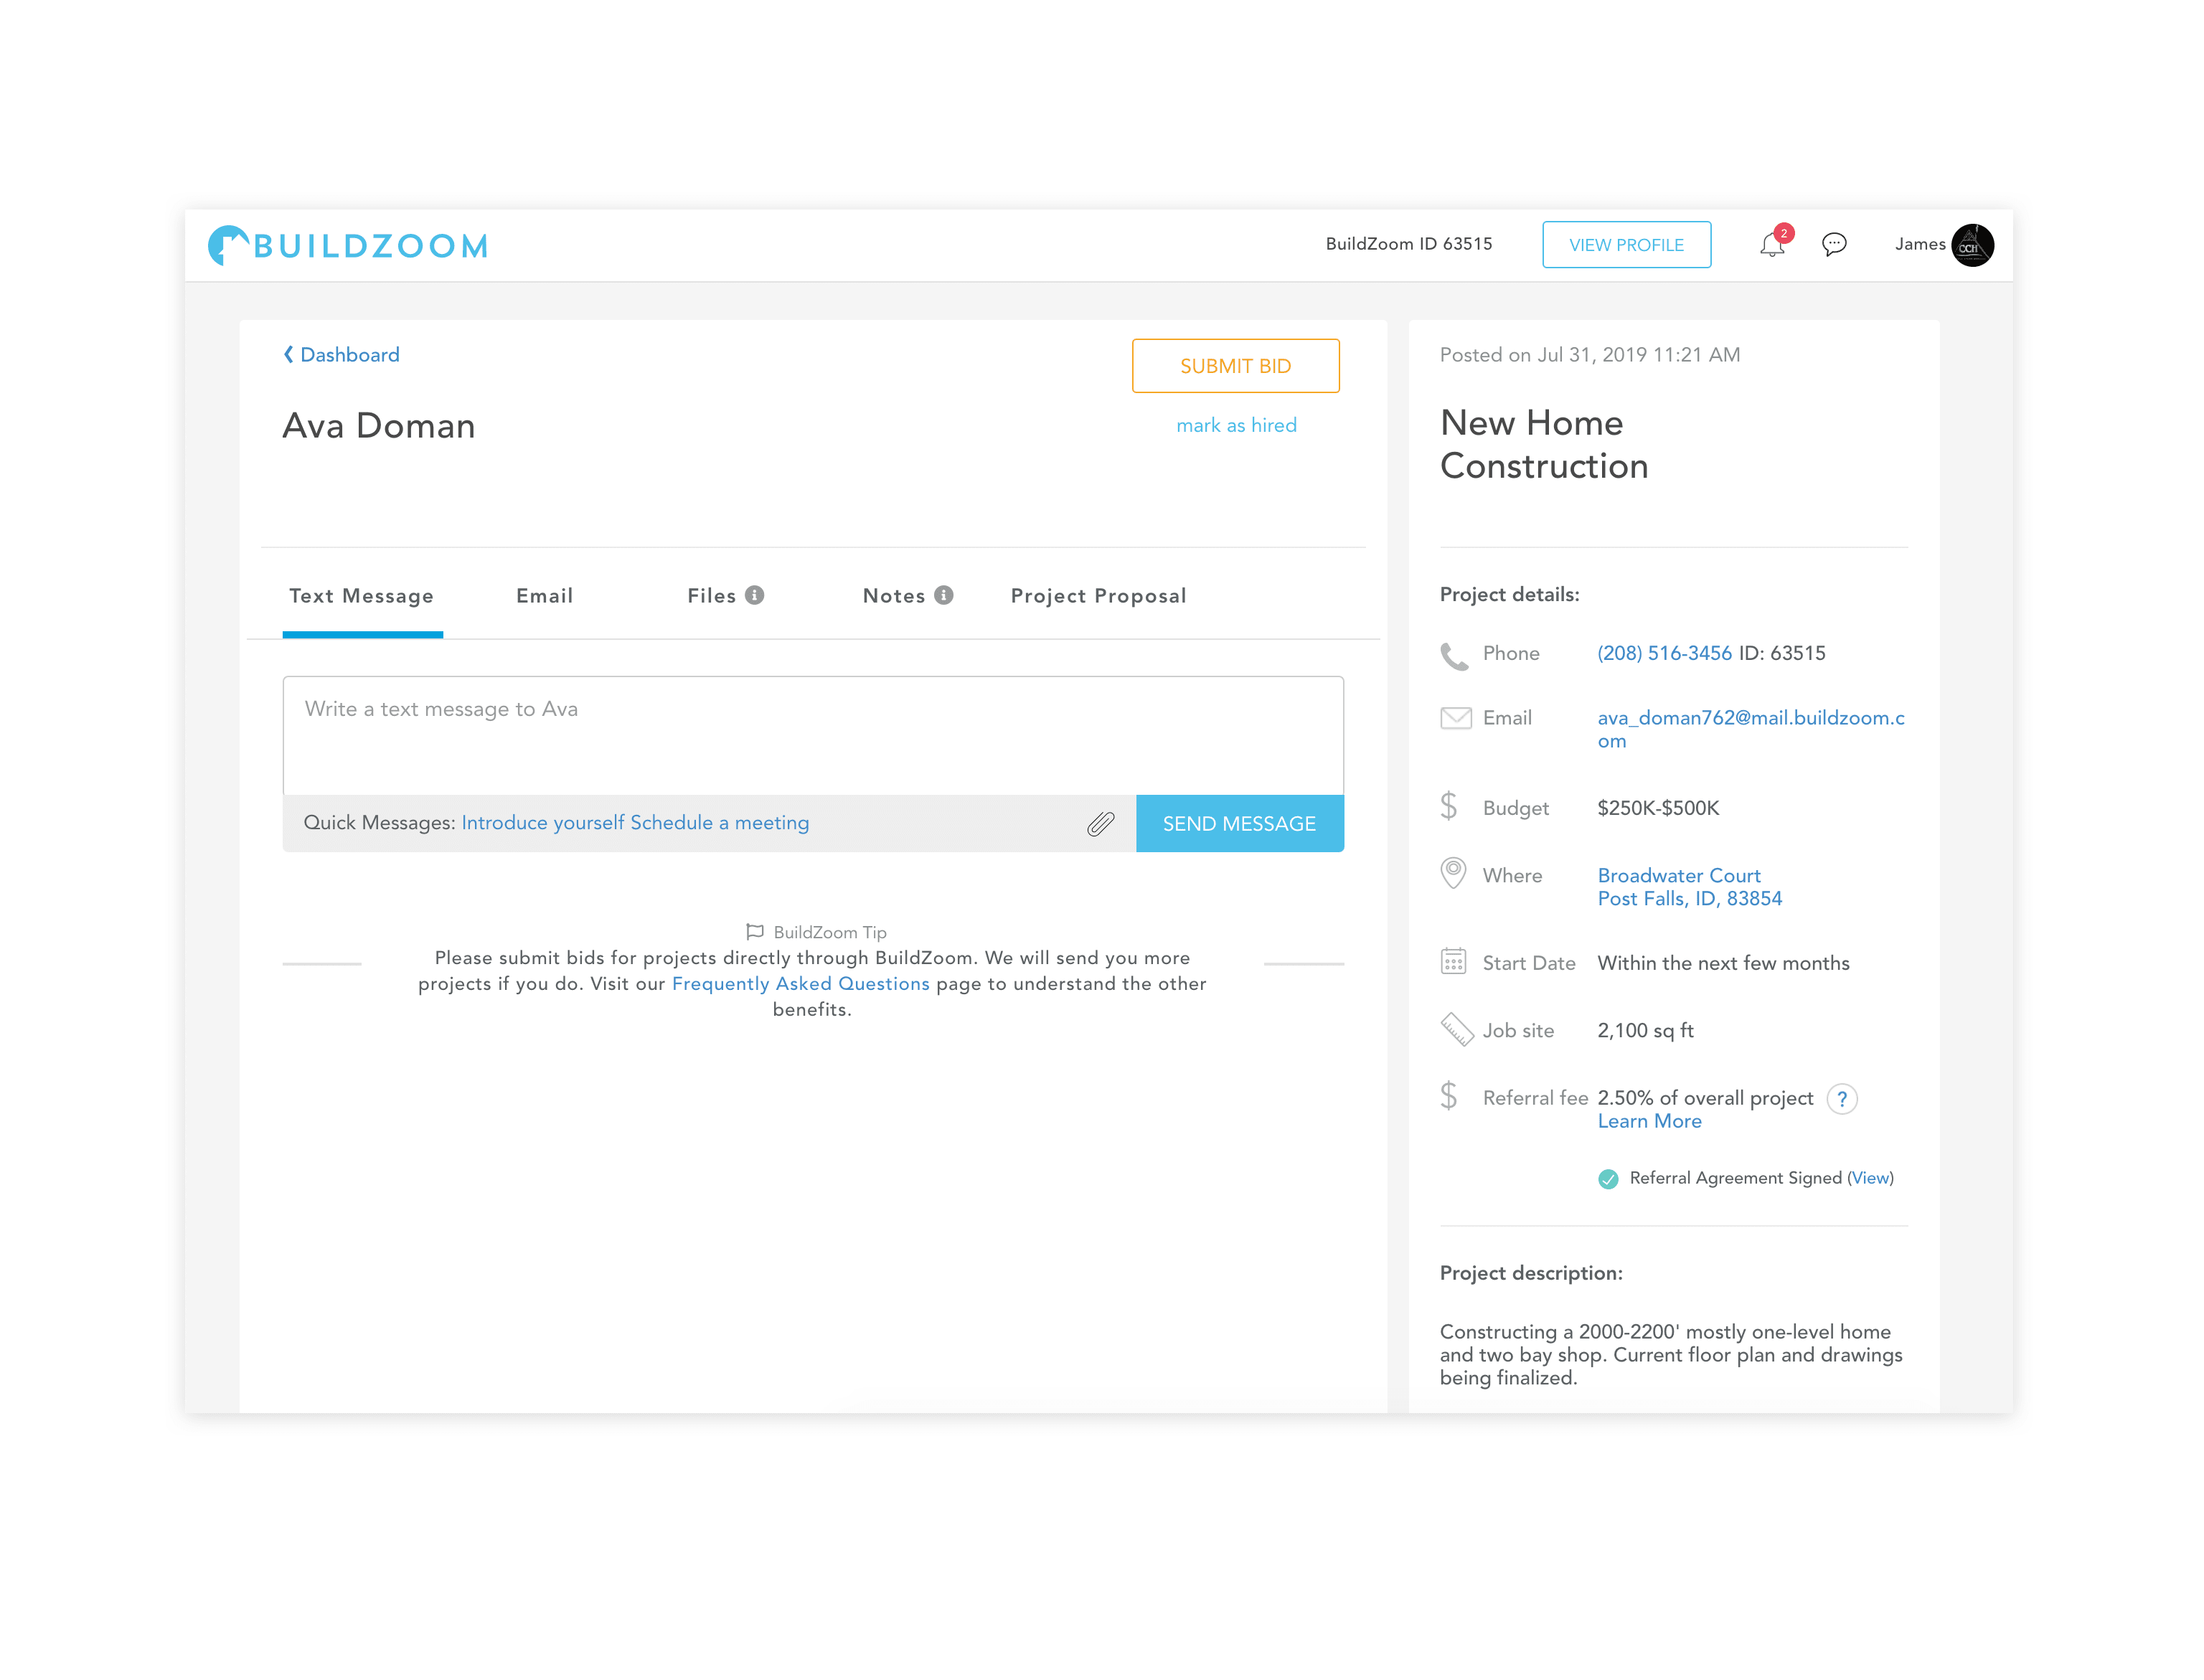Click the Referral Agreement Signed checkmark
Image resolution: width=2204 pixels, height=1680 pixels.
(x=1608, y=1178)
